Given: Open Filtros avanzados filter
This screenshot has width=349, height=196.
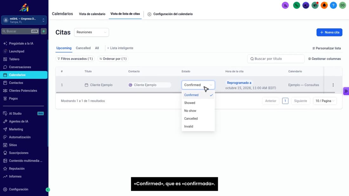Looking at the screenshot, I should 75,59.
